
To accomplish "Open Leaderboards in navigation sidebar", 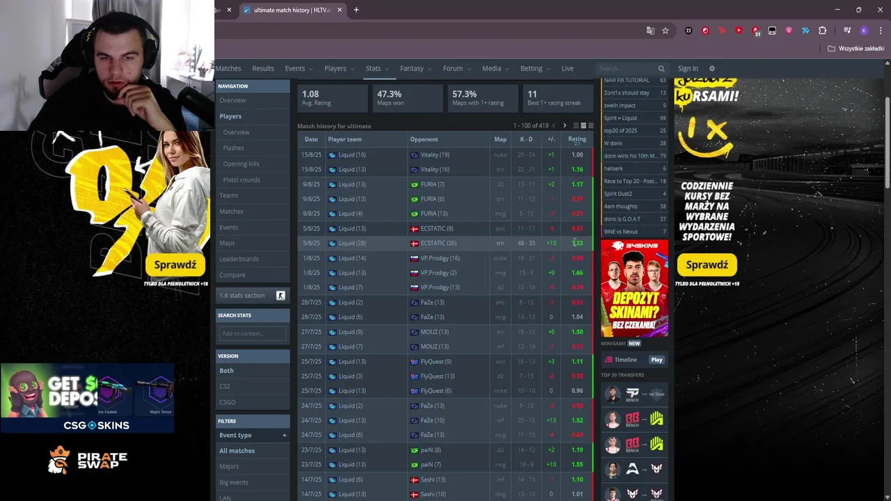I will (x=239, y=259).
